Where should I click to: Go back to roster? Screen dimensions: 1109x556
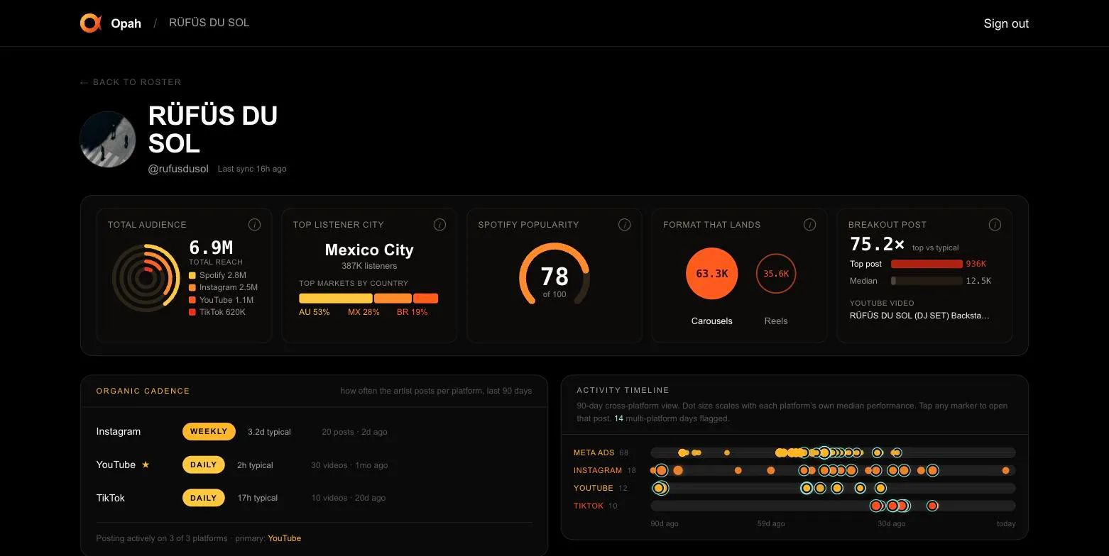131,82
